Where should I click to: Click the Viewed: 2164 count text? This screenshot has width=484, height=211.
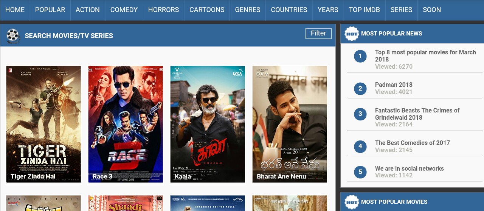394,124
